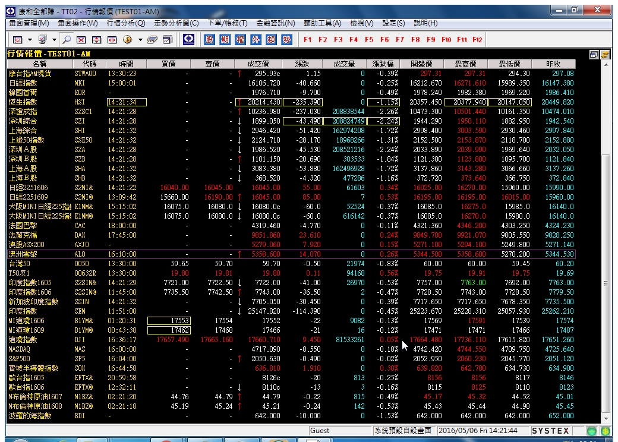
Task: Click the blue 勢 trend button
Action: click(286, 39)
